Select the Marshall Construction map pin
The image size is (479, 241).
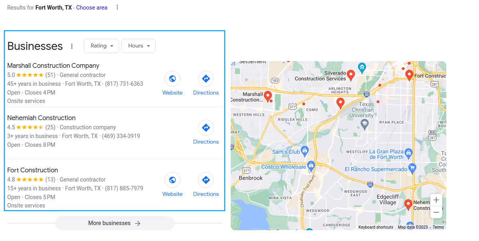click(268, 96)
